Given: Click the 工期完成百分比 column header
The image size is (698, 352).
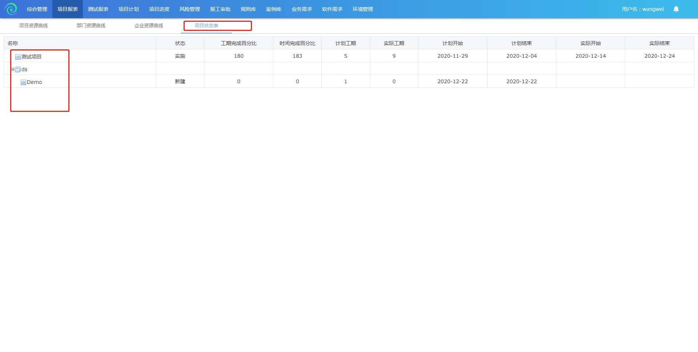Looking at the screenshot, I should tap(239, 43).
